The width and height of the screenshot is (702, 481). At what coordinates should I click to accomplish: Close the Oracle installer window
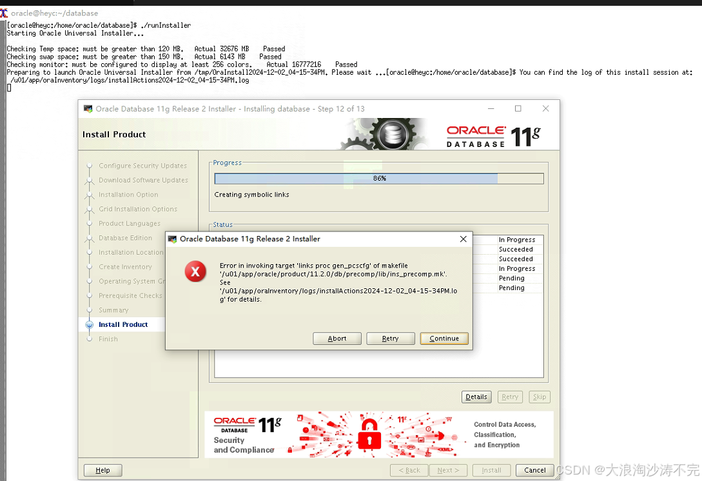pos(545,109)
